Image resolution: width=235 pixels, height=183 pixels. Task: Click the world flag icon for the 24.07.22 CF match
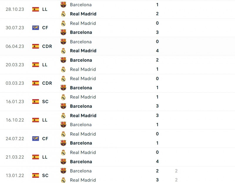click(36, 138)
